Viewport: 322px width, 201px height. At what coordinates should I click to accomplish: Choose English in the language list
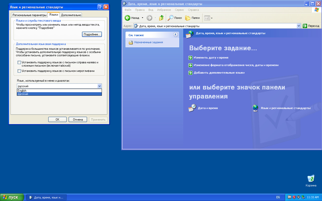[59, 91]
